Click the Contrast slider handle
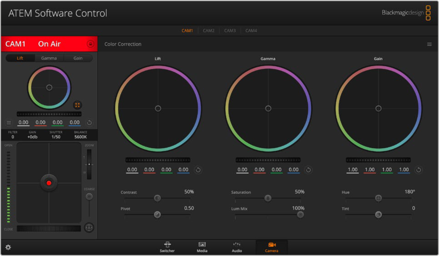The width and height of the screenshot is (439, 256). 157,198
